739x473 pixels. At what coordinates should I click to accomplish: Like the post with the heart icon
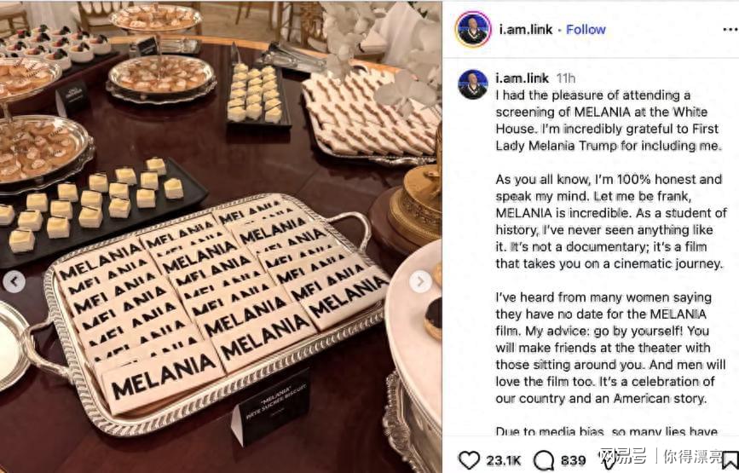(x=469, y=460)
